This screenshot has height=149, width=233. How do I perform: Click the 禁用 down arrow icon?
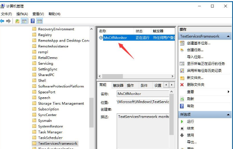pos(182,135)
